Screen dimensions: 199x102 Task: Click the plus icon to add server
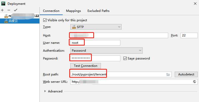tap(2, 10)
